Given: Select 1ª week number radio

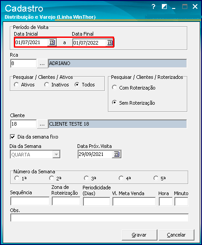Looking at the screenshot, I should [16, 178].
